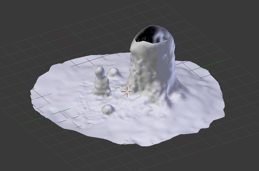Click the small dome behind the figure
Screen dimensions: 259x171
click(113, 72)
